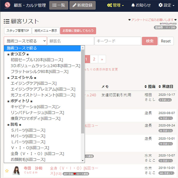
Task: Click the アンケートにご協力お願いします link
Action: 152,20
